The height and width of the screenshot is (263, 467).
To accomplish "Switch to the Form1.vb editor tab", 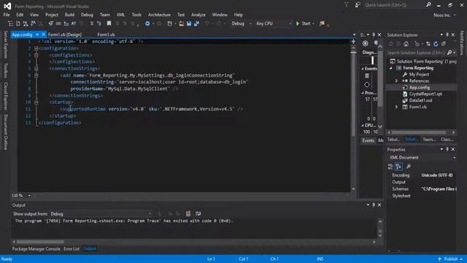I will point(106,34).
